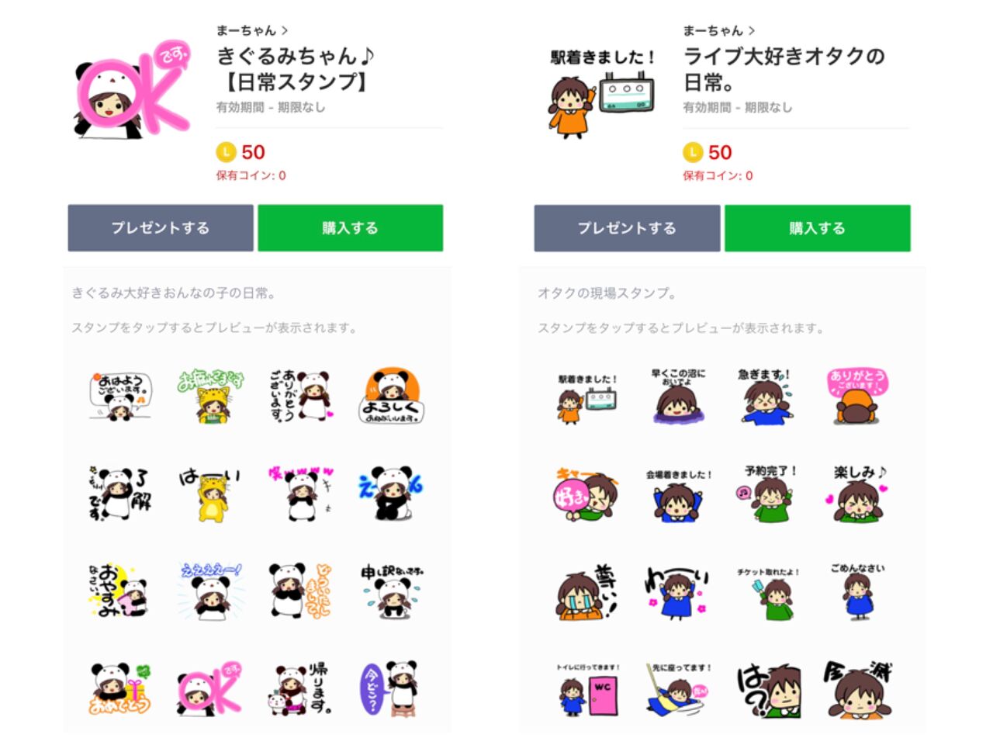The image size is (993, 745).
Task: Open the まーちゃん creator link on right
Action: [x=719, y=30]
